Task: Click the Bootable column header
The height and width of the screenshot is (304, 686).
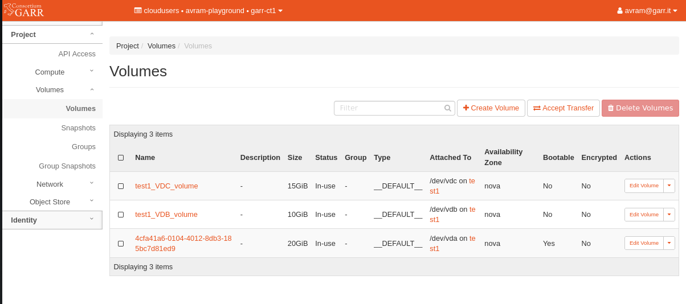Action: 558,158
